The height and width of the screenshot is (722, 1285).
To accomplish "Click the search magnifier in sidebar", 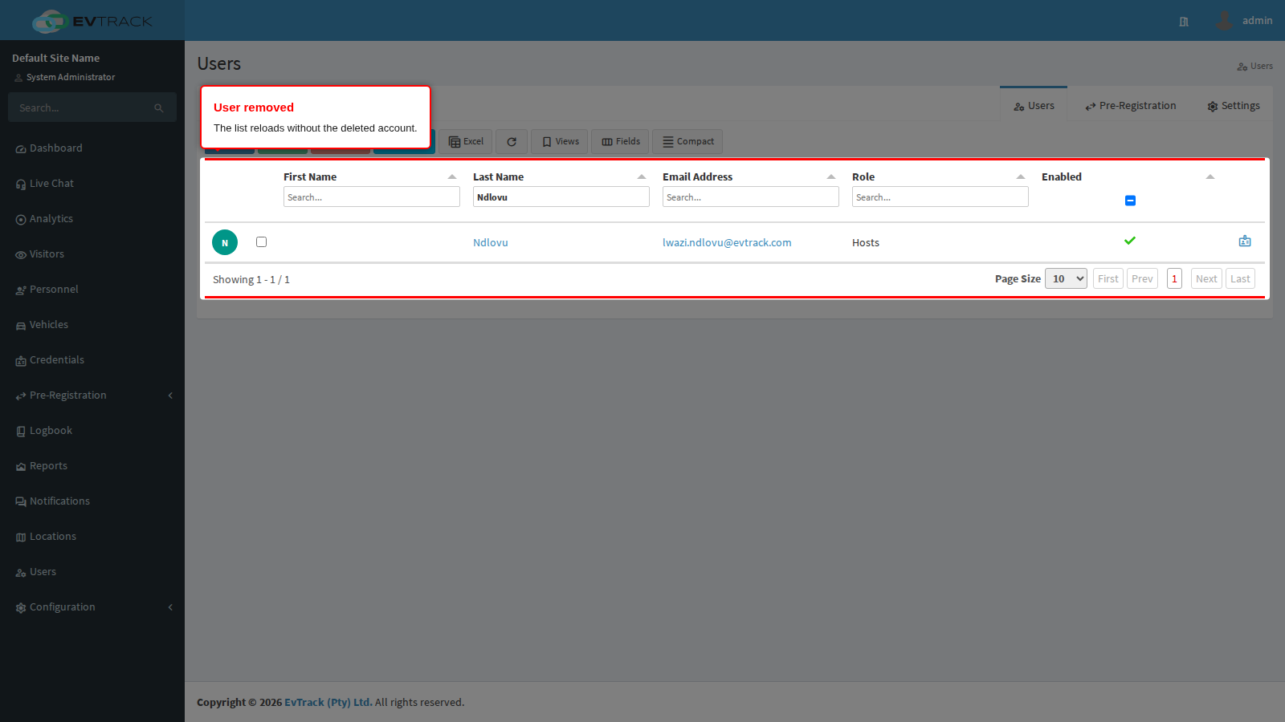I will (x=159, y=108).
